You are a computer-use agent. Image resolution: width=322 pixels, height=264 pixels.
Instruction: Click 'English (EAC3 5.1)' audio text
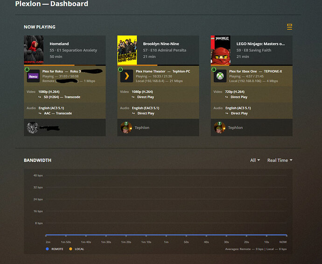pos(146,108)
